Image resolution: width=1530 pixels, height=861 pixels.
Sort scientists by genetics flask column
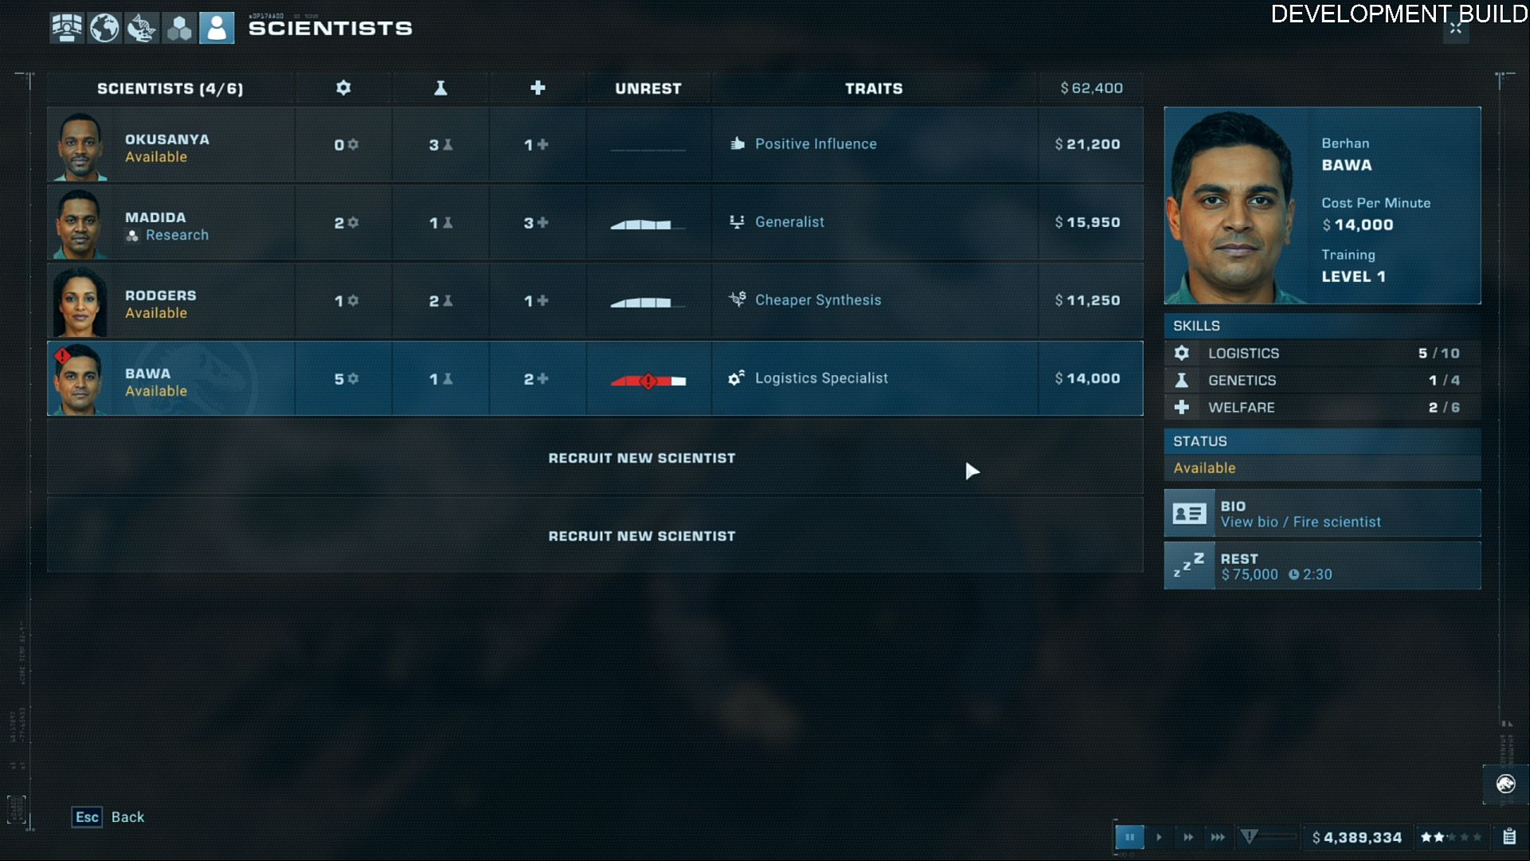click(x=440, y=88)
